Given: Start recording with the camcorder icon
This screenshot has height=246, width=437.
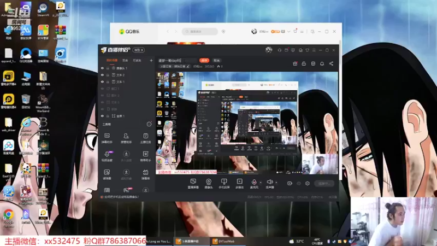Looking at the screenshot, I should [290, 183].
